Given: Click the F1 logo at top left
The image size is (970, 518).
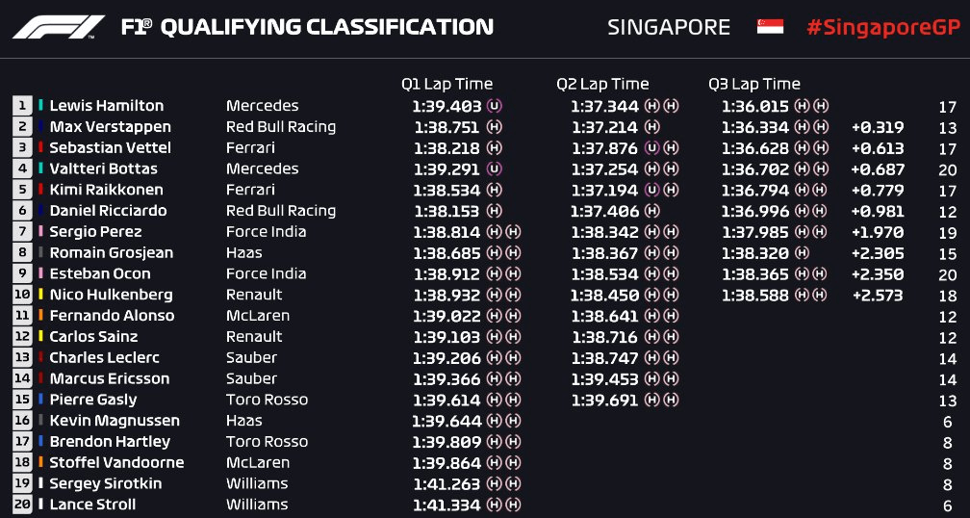Looking at the screenshot, I should click(59, 27).
